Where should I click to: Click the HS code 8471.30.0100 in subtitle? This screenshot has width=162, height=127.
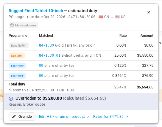pyautogui.click(x=82, y=17)
